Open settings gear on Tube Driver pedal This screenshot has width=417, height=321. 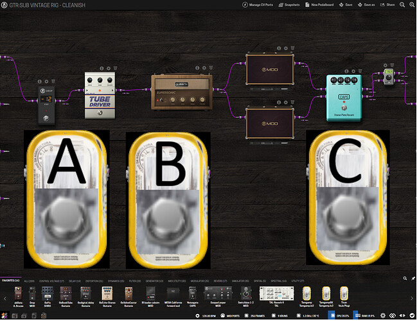tap(109, 68)
